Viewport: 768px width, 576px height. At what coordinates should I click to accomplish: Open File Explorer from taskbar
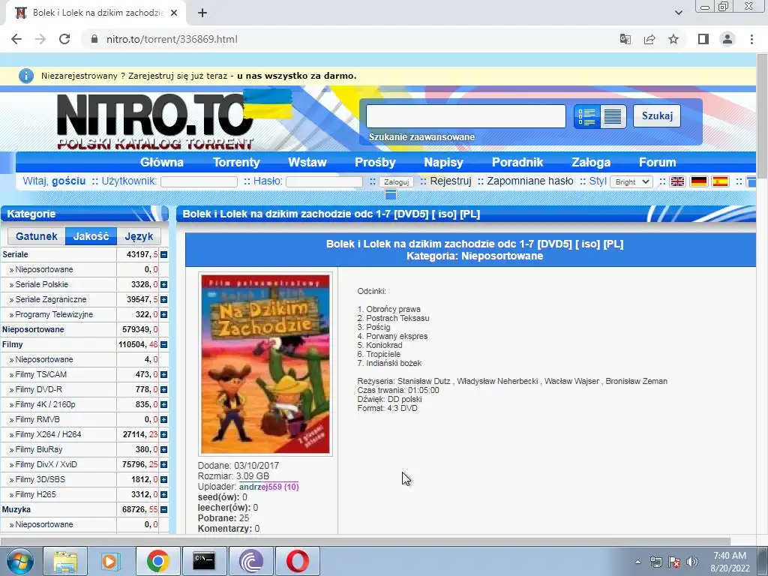[65, 561]
